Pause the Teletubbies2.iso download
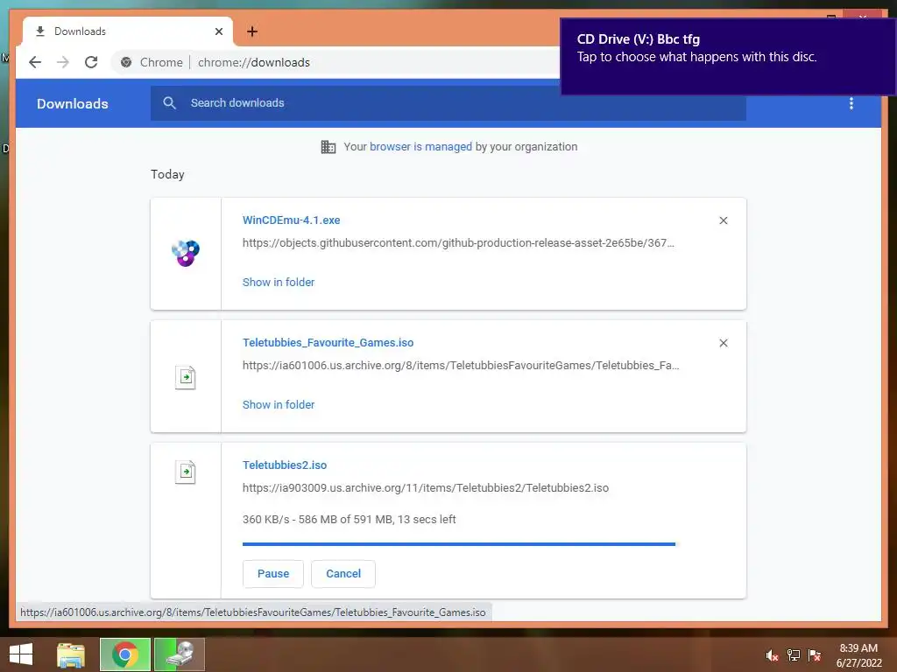The width and height of the screenshot is (897, 672). (273, 574)
